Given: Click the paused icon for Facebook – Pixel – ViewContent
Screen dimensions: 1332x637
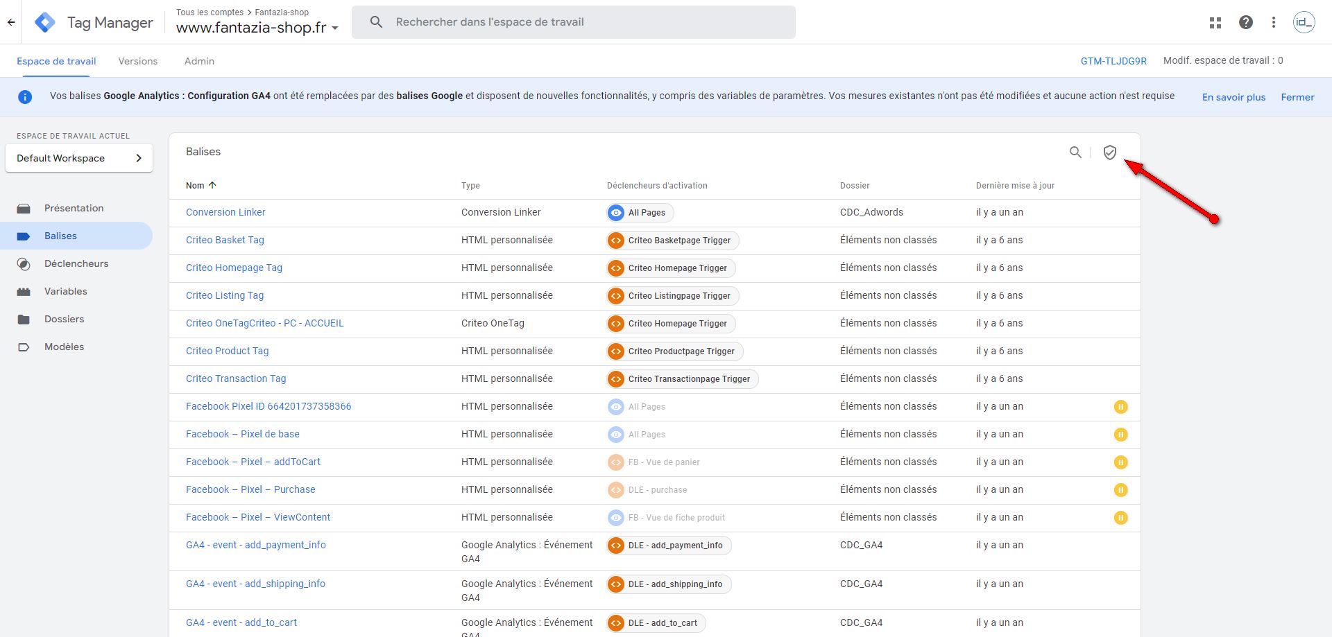Looking at the screenshot, I should click(1120, 518).
